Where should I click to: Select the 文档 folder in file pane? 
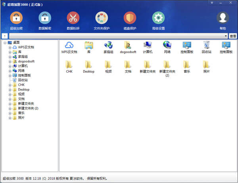[x=128, y=67]
